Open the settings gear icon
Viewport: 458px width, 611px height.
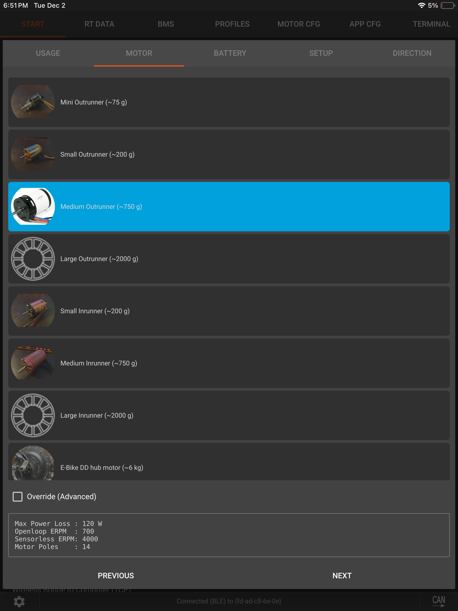[x=19, y=601]
